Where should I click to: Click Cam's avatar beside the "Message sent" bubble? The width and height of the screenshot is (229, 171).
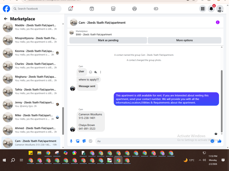pyautogui.click(x=72, y=88)
